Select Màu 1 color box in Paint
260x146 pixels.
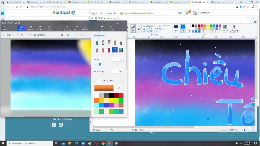(x=183, y=28)
